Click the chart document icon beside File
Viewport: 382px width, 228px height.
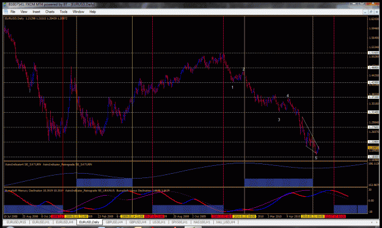point(6,12)
